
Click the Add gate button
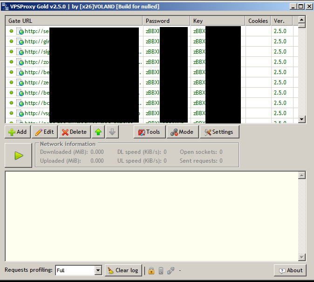18,132
